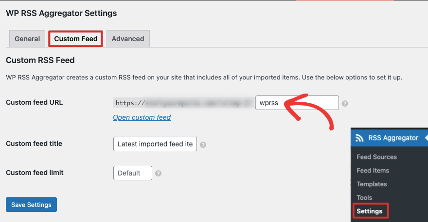Click the custom feed URL slug field

[x=297, y=103]
